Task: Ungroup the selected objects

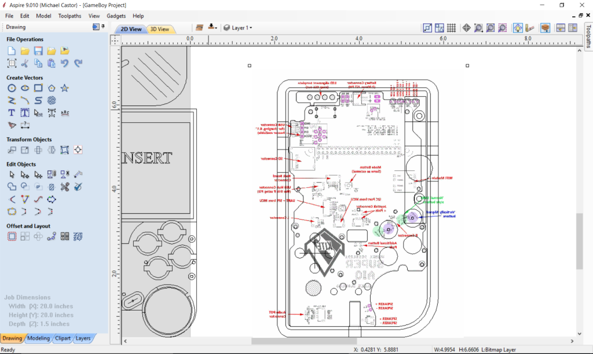Action: pyautogui.click(x=65, y=174)
